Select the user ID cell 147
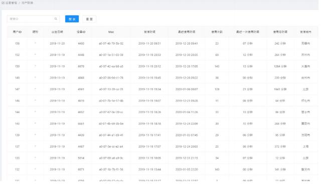The image size is (321, 184). [17, 89]
